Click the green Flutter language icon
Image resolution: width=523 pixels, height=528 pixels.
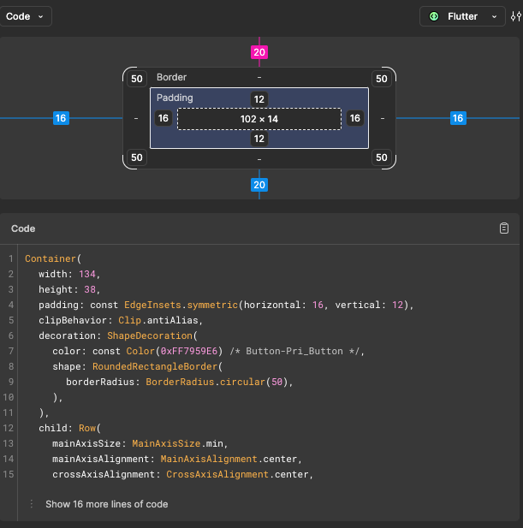434,16
